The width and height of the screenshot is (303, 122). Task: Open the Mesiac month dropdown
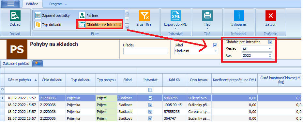click(x=270, y=49)
